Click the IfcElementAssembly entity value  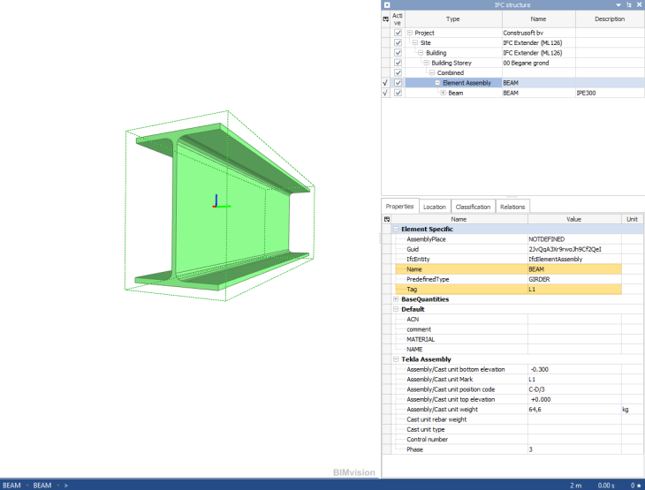[x=556, y=259]
